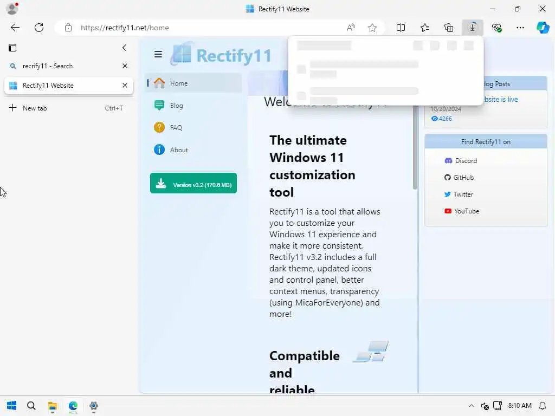Close the recrify11 - Search tab
555x416 pixels.
(x=125, y=66)
